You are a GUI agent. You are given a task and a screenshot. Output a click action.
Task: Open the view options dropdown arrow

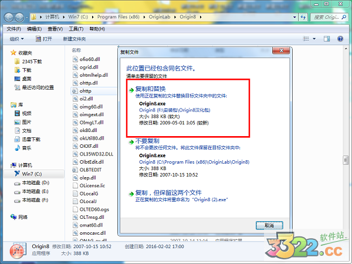point(314,39)
